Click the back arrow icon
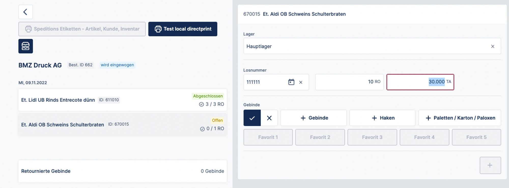The image size is (509, 188). (x=25, y=12)
